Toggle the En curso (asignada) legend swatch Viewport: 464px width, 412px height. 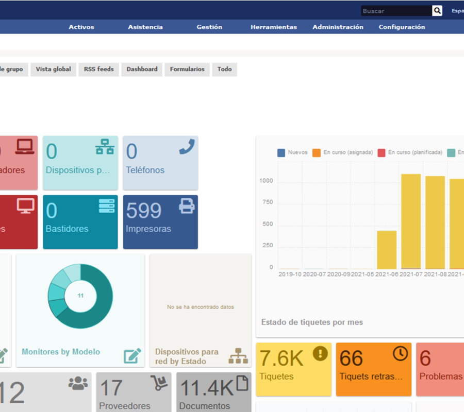pyautogui.click(x=317, y=153)
